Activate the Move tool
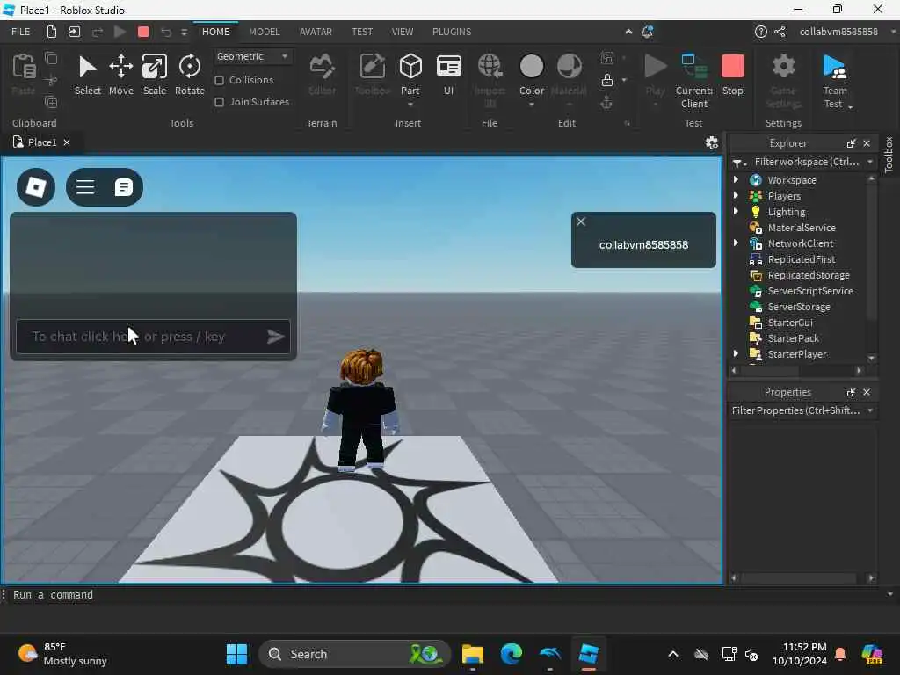Image resolution: width=900 pixels, height=675 pixels. point(121,75)
